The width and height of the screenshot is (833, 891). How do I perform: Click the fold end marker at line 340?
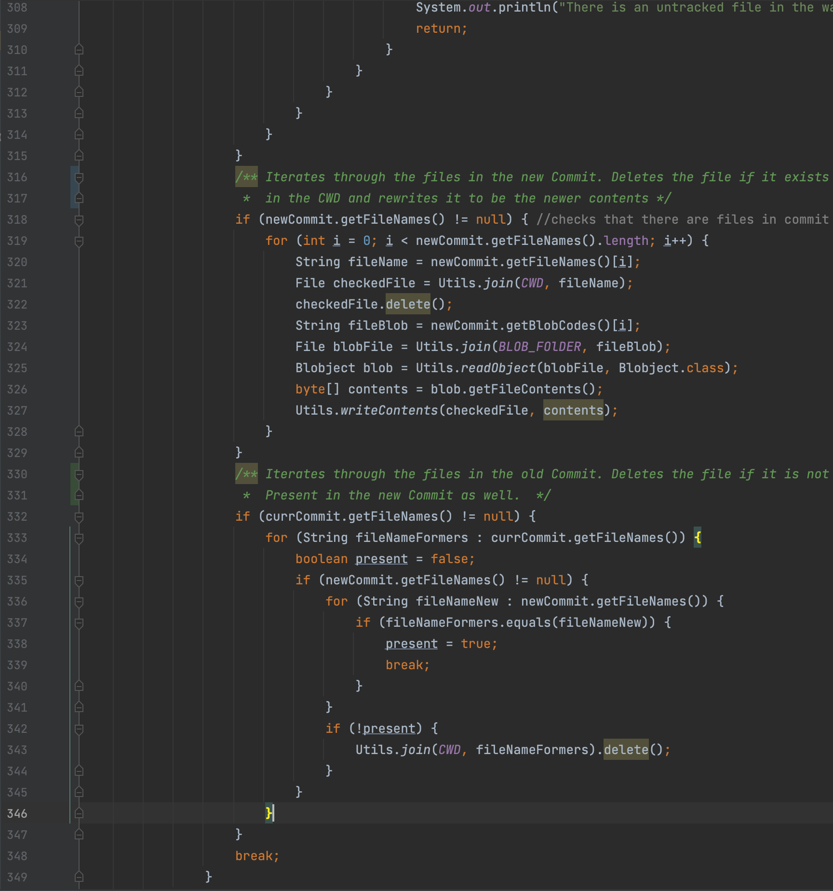(79, 686)
